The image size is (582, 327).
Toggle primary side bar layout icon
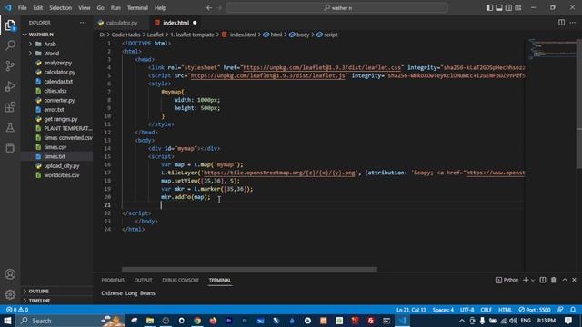489,7
